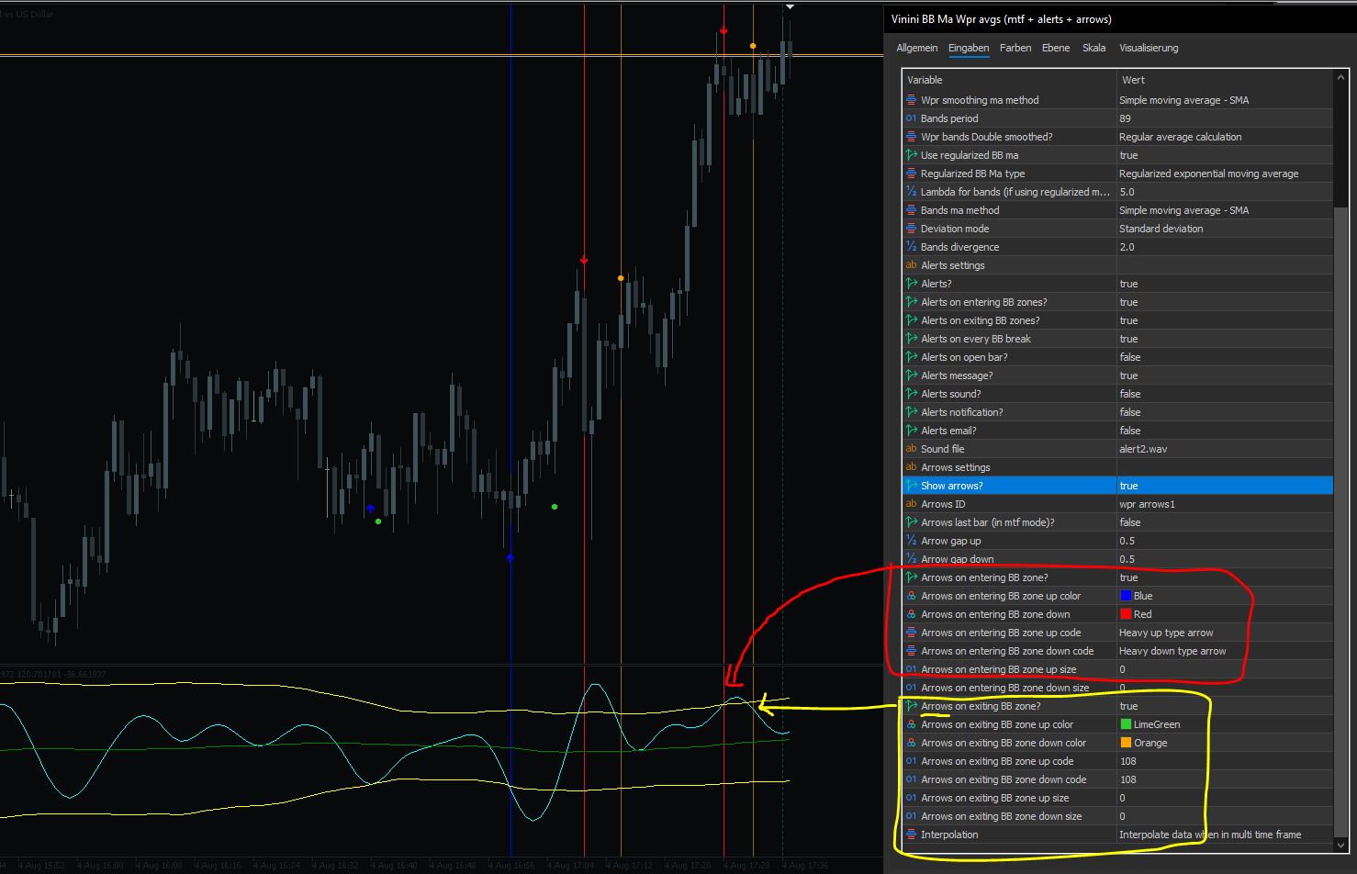Click the ab icon beside Arrows settings
This screenshot has width=1357, height=874.
[912, 467]
